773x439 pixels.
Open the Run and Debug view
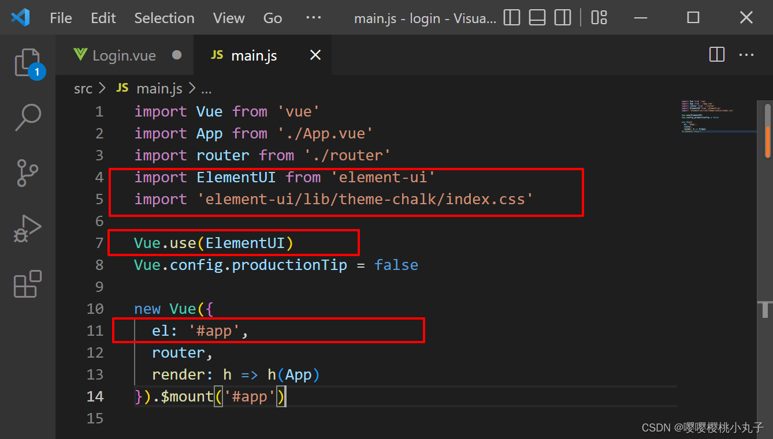(x=28, y=228)
